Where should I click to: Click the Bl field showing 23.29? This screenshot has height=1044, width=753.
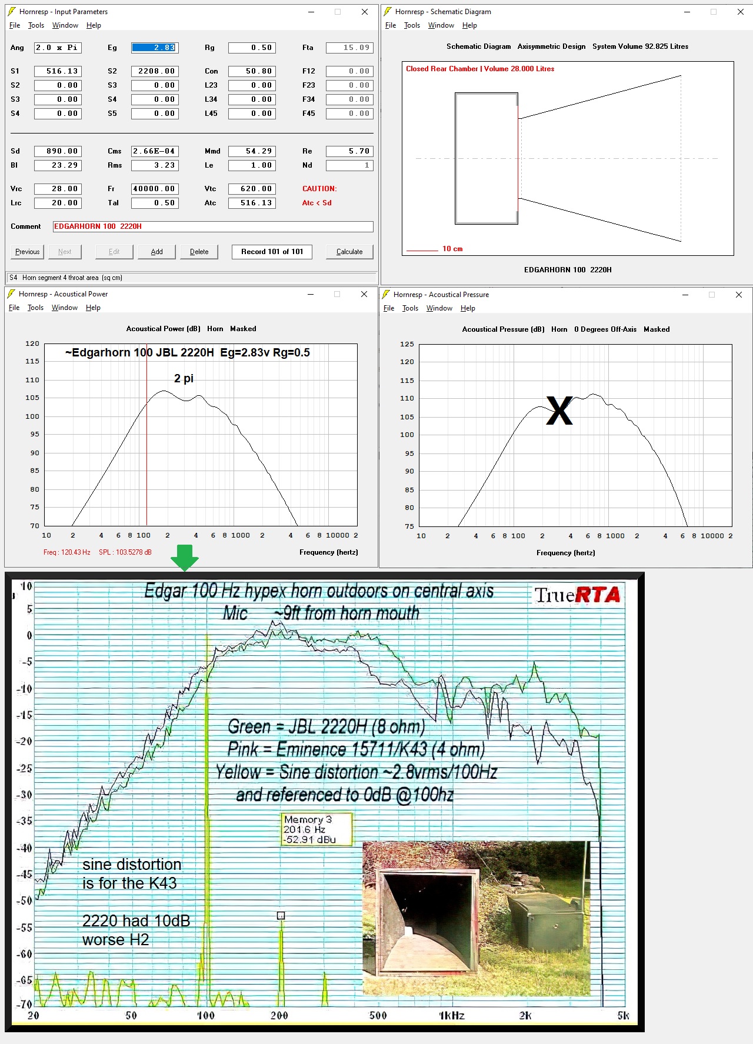coord(58,165)
